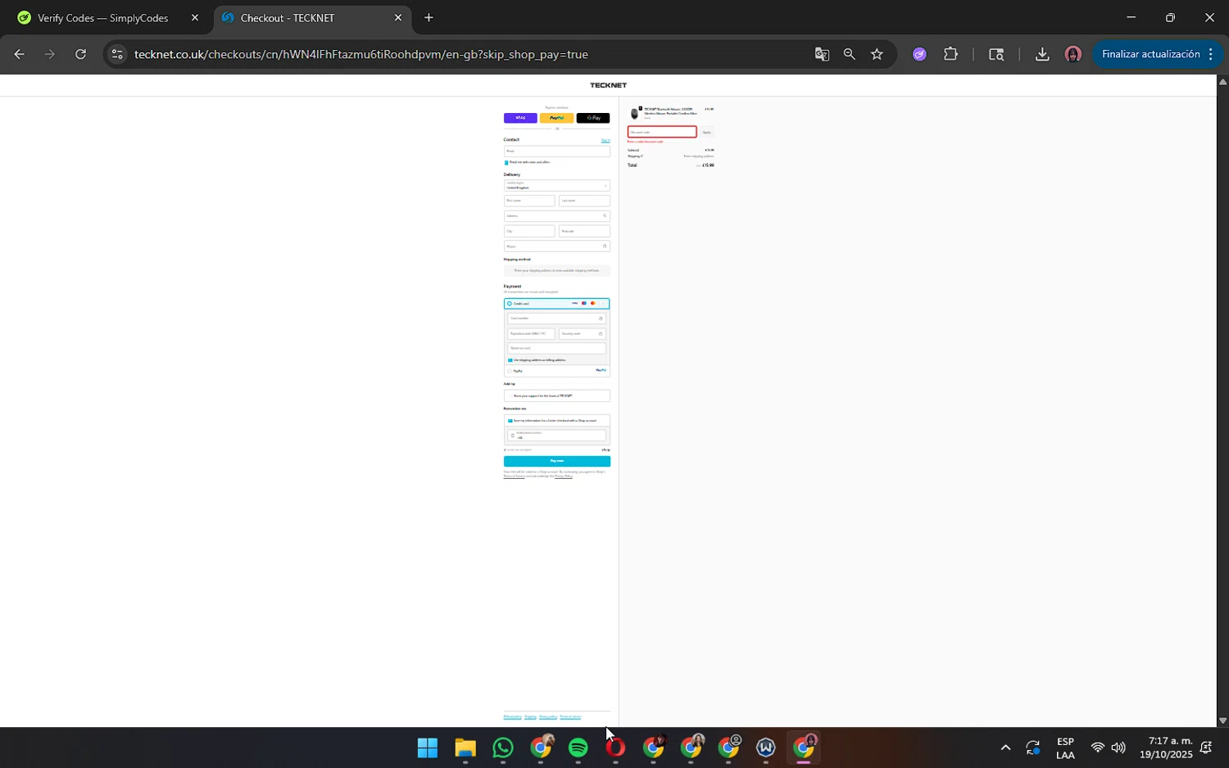Image resolution: width=1229 pixels, height=768 pixels.
Task: Pay with PayPal express button
Action: 556,118
